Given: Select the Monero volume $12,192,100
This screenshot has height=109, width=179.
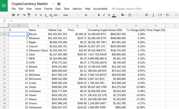Looking at the screenshot, I should tap(117, 67).
